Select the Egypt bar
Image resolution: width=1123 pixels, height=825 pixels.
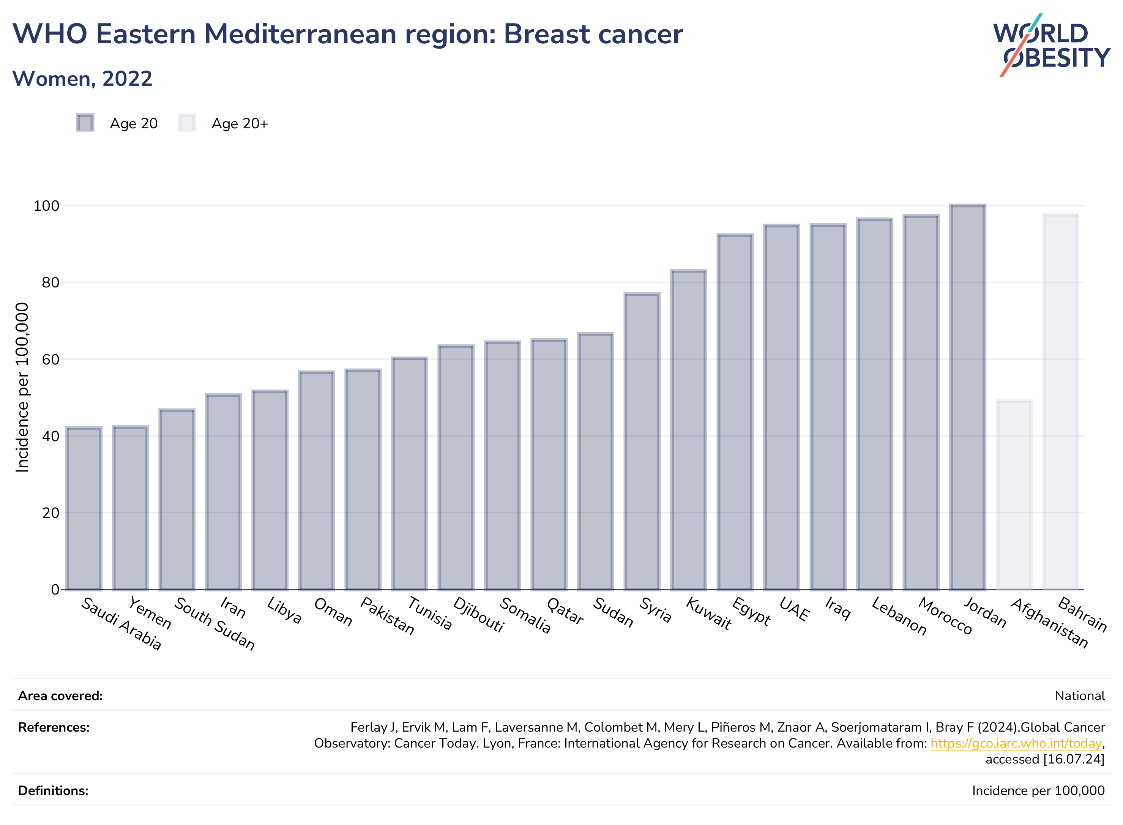[735, 412]
